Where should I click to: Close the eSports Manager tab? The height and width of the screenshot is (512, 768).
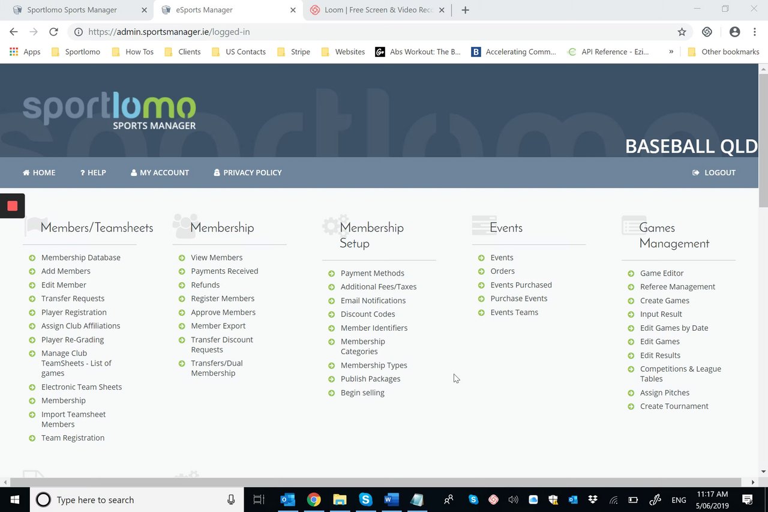[x=293, y=10]
